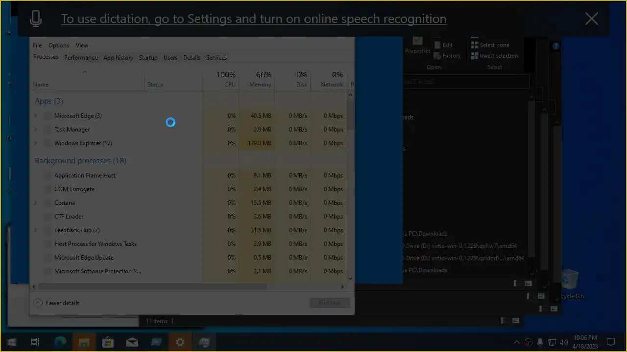Screen dimensions: 627x352
Task: Open the Mail app from the taskbar
Action: 132,342
